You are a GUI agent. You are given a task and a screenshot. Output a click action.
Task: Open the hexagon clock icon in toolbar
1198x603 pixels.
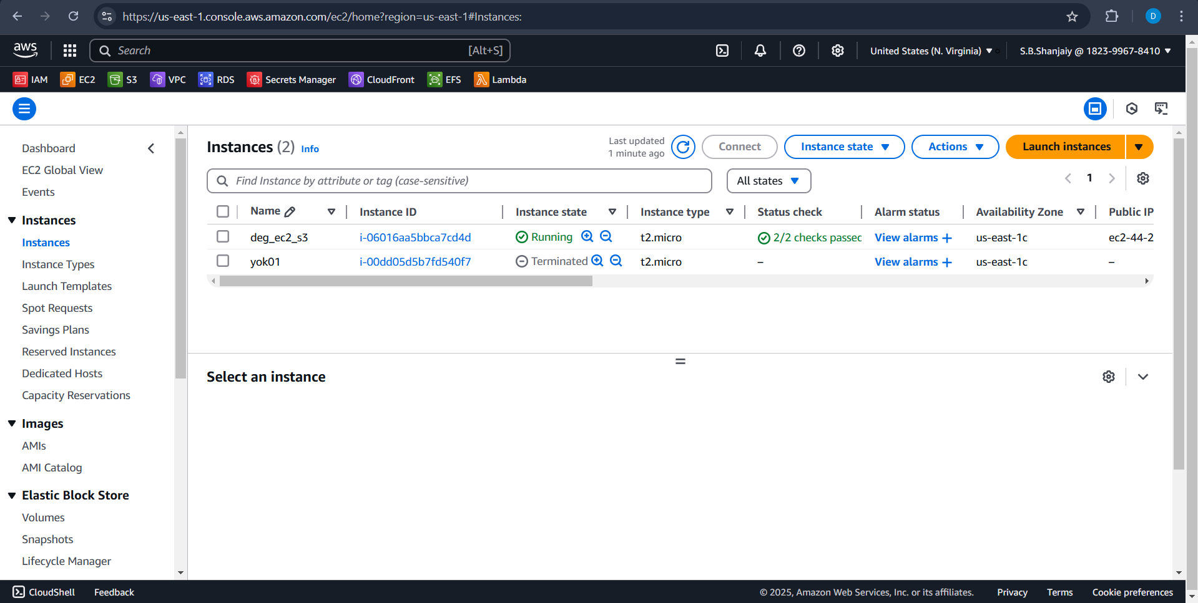(1132, 109)
